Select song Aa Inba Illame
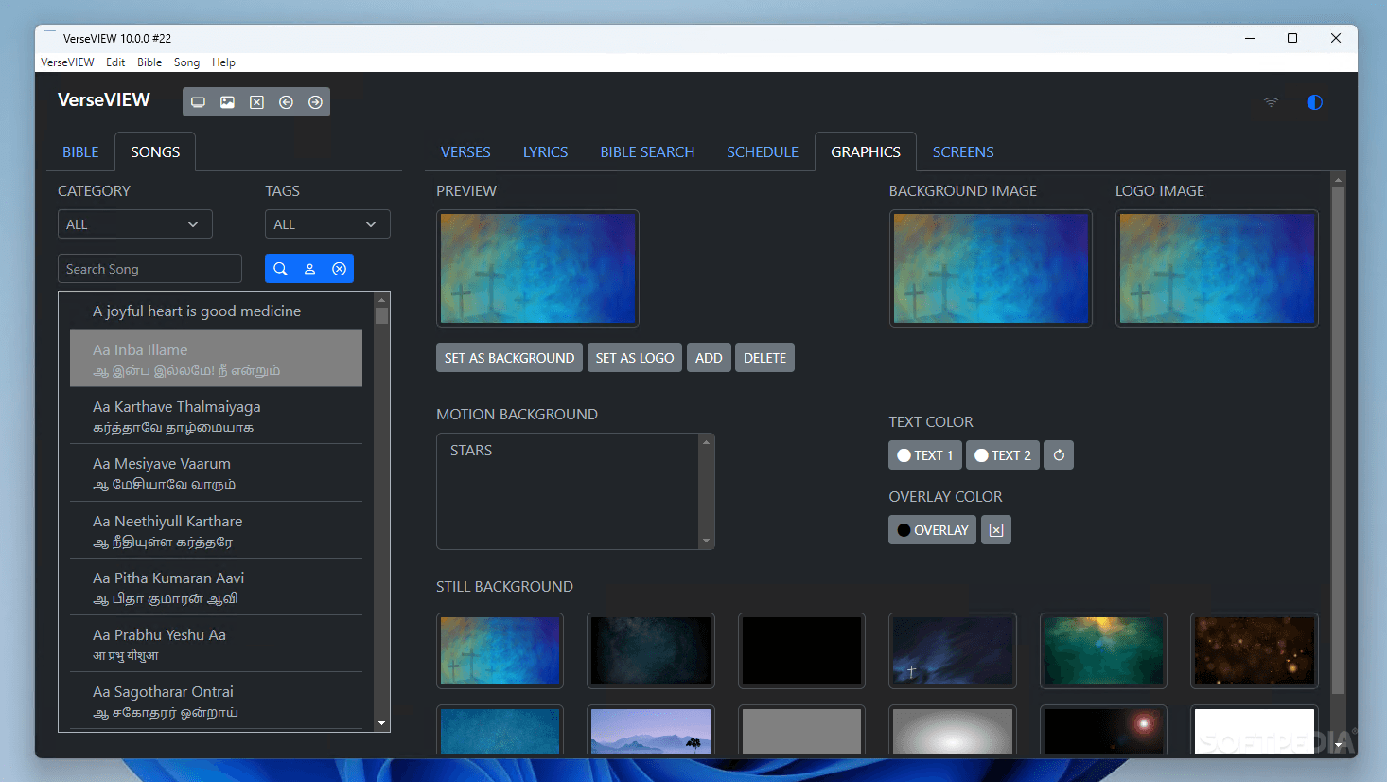Viewport: 1387px width, 782px height. (216, 359)
